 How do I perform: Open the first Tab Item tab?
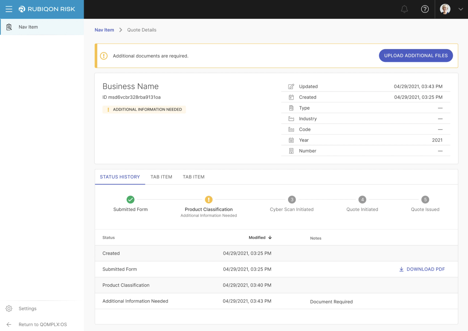161,177
